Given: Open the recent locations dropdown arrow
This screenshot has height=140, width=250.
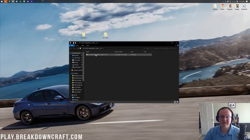Looking at the screenshot, I should pos(76,48).
